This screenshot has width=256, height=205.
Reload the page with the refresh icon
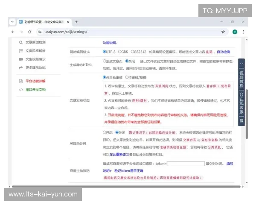coord(30,32)
